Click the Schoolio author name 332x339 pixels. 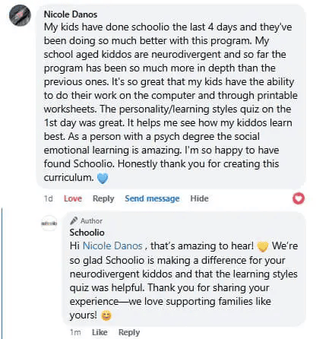[87, 233]
